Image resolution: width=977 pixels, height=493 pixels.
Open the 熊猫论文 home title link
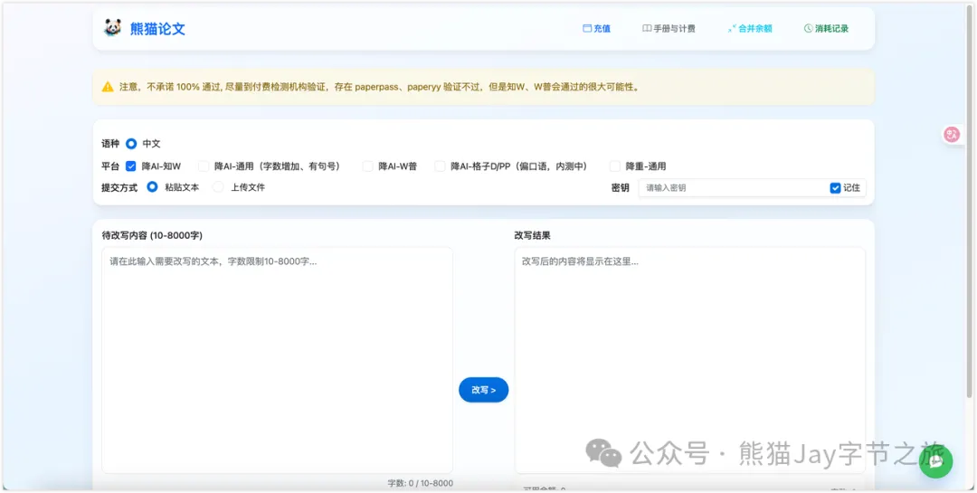pyautogui.click(x=157, y=29)
